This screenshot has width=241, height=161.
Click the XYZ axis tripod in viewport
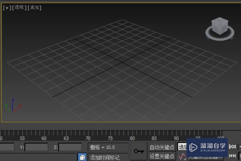tap(13, 106)
